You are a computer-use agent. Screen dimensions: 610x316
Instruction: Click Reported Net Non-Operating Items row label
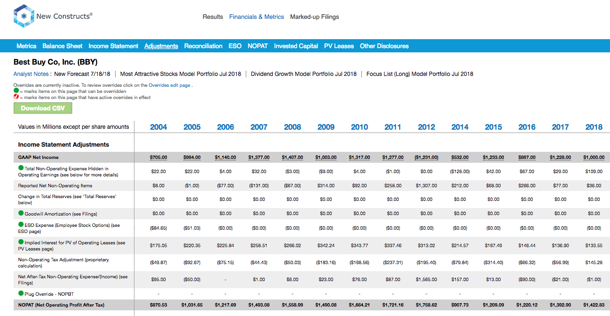55,185
